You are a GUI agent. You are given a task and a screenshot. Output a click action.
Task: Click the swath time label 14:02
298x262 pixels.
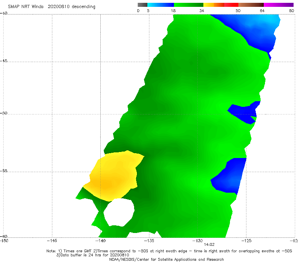(209, 245)
